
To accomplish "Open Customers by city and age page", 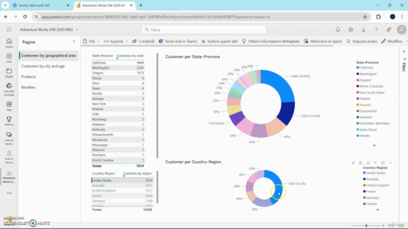I will [x=43, y=66].
